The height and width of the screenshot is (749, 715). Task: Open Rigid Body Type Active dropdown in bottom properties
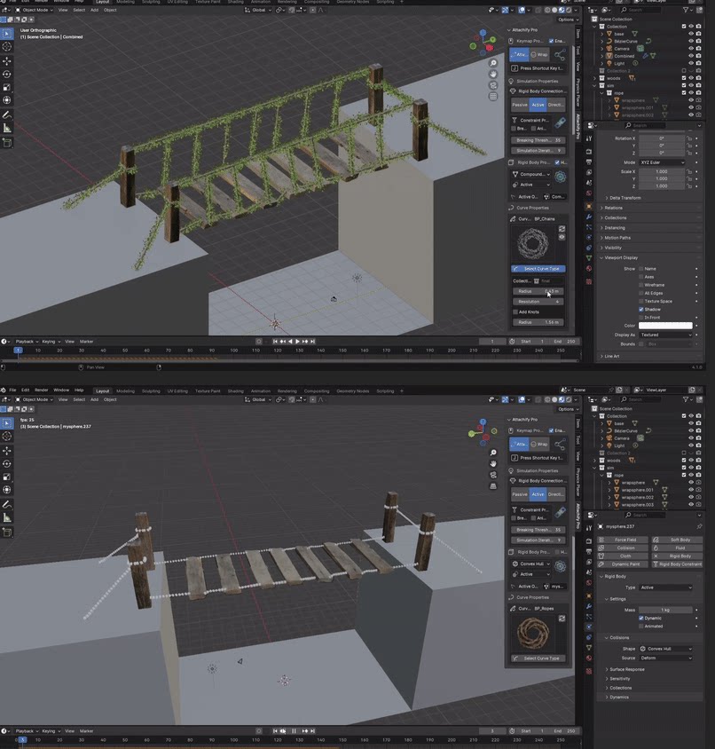(665, 587)
